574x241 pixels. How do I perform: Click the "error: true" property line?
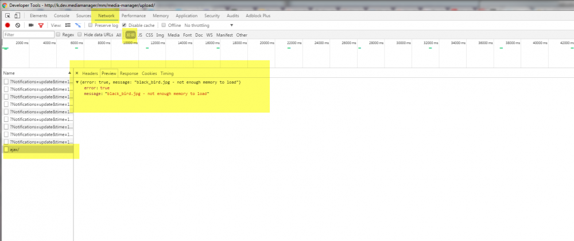[96, 88]
